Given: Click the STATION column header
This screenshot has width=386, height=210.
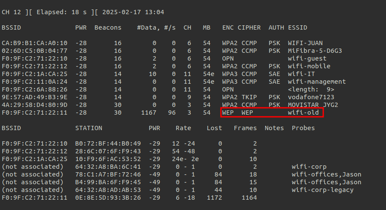Looking at the screenshot, I should [x=89, y=128].
